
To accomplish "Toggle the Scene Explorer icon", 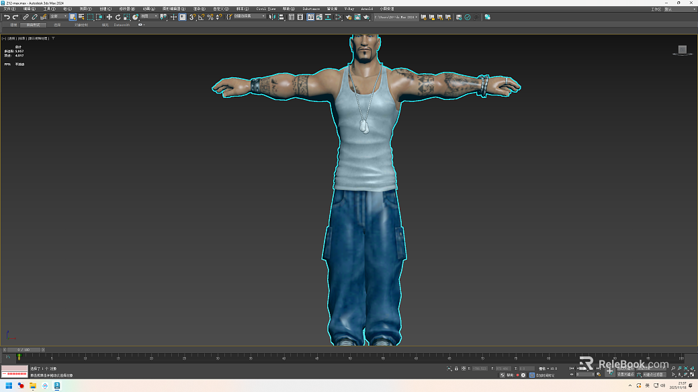I will (291, 17).
